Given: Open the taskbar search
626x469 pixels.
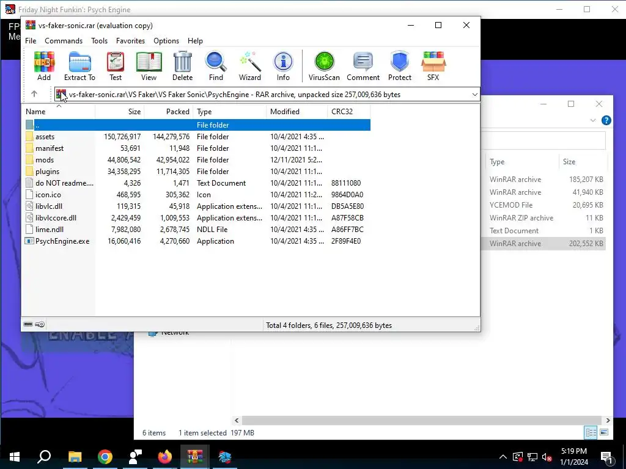Looking at the screenshot, I should [44, 457].
